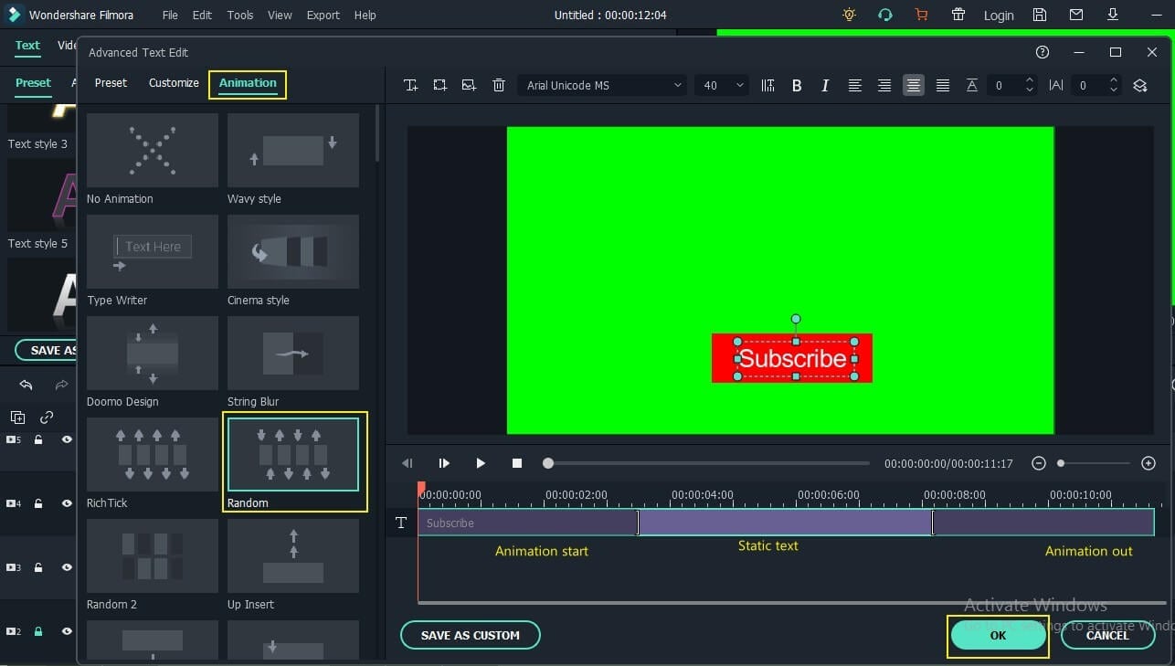1175x666 pixels.
Task: Apply bold formatting to the text
Action: pyautogui.click(x=797, y=85)
